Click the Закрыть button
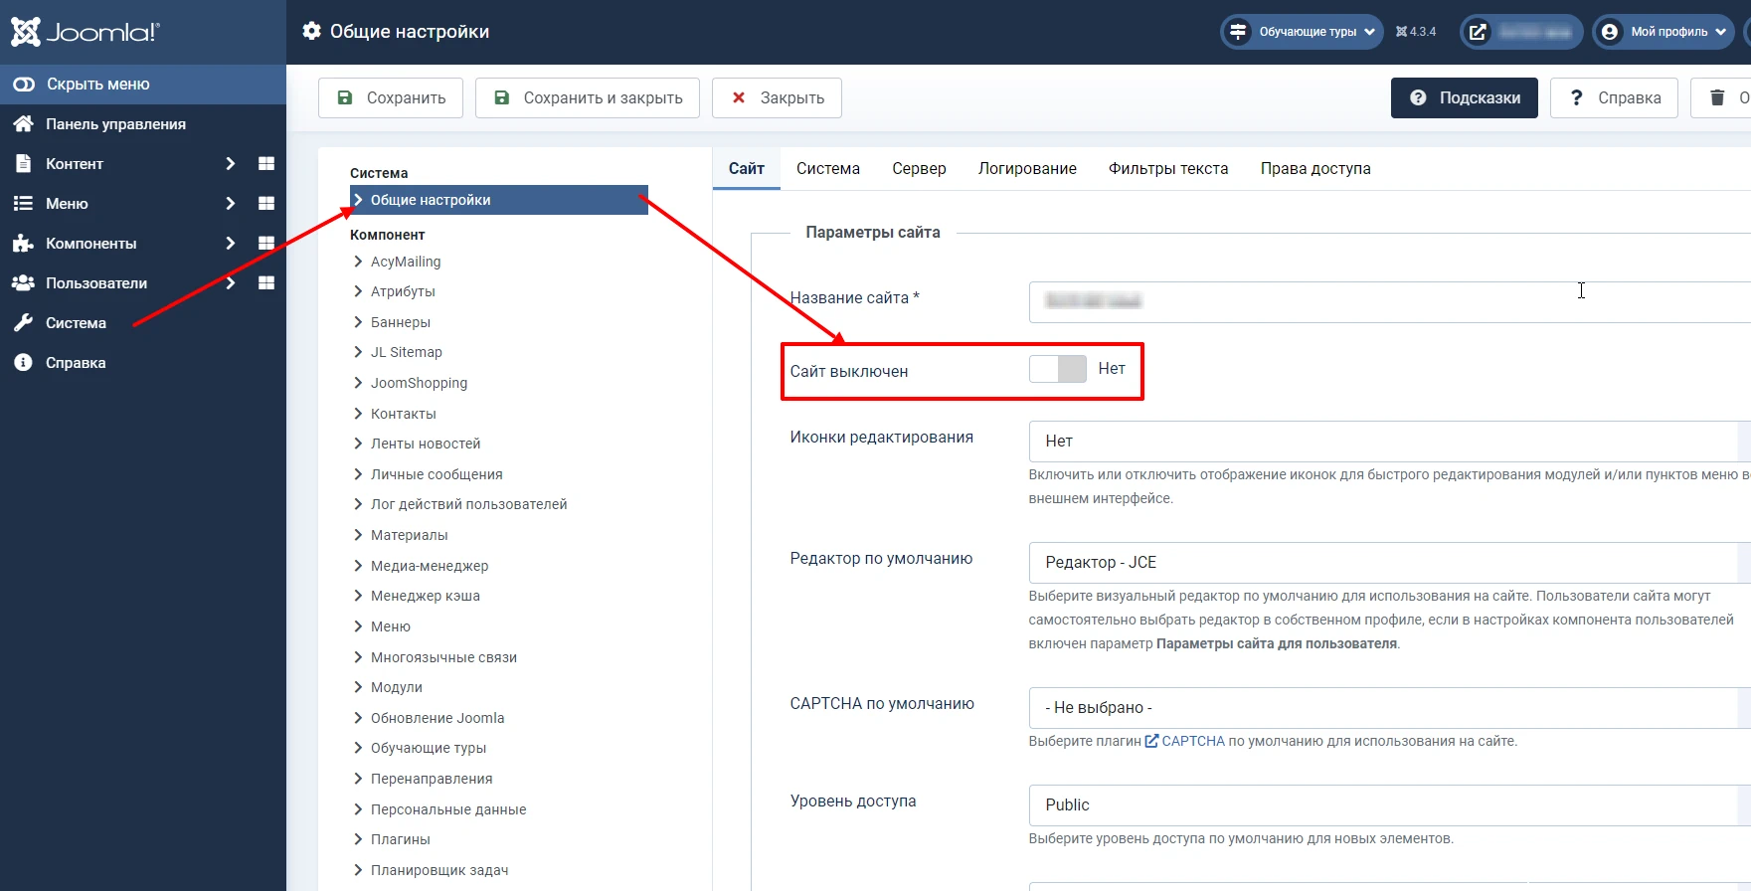This screenshot has width=1751, height=891. click(777, 97)
